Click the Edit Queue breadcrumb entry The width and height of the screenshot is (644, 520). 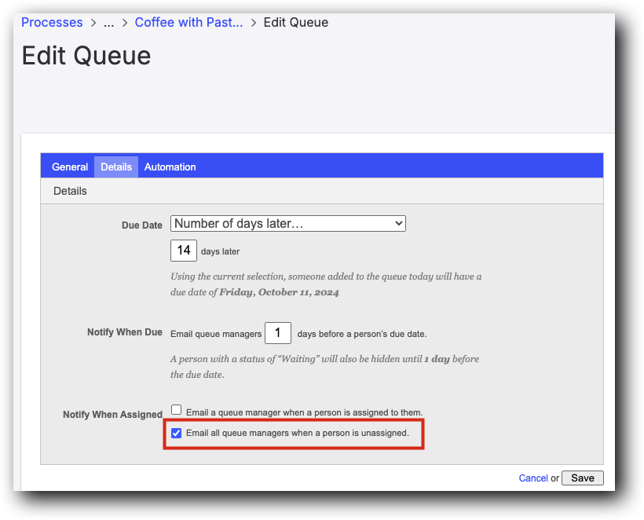(x=295, y=22)
